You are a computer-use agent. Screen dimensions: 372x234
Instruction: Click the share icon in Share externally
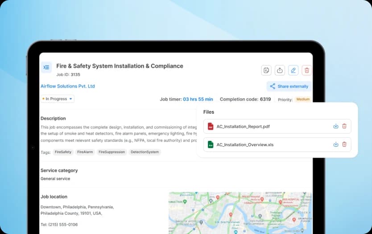[x=273, y=86]
